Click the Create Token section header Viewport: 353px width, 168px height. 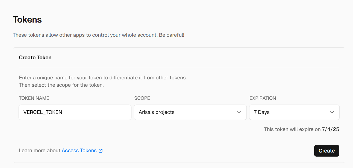[35, 57]
